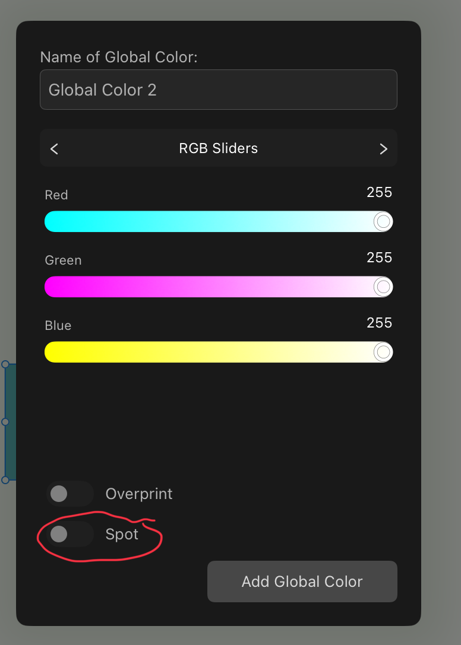Image resolution: width=461 pixels, height=645 pixels.
Task: Go to previous color mode with left chevron
Action: pyautogui.click(x=54, y=148)
